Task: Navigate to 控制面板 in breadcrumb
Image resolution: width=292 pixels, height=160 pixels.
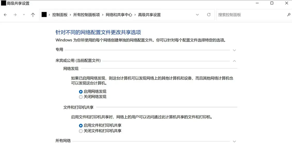Action: pos(60,15)
